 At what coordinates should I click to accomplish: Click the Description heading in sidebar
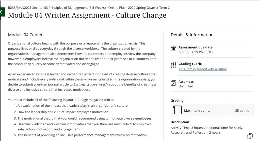point(180,122)
